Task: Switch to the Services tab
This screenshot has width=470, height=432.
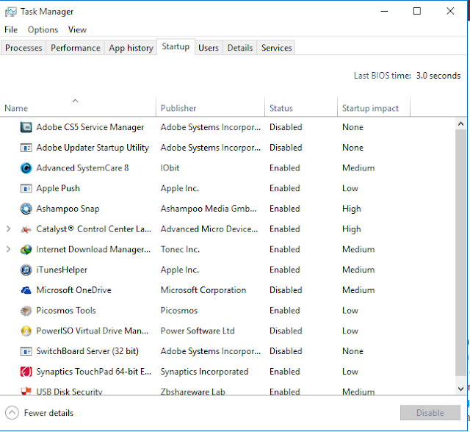Action: [277, 48]
